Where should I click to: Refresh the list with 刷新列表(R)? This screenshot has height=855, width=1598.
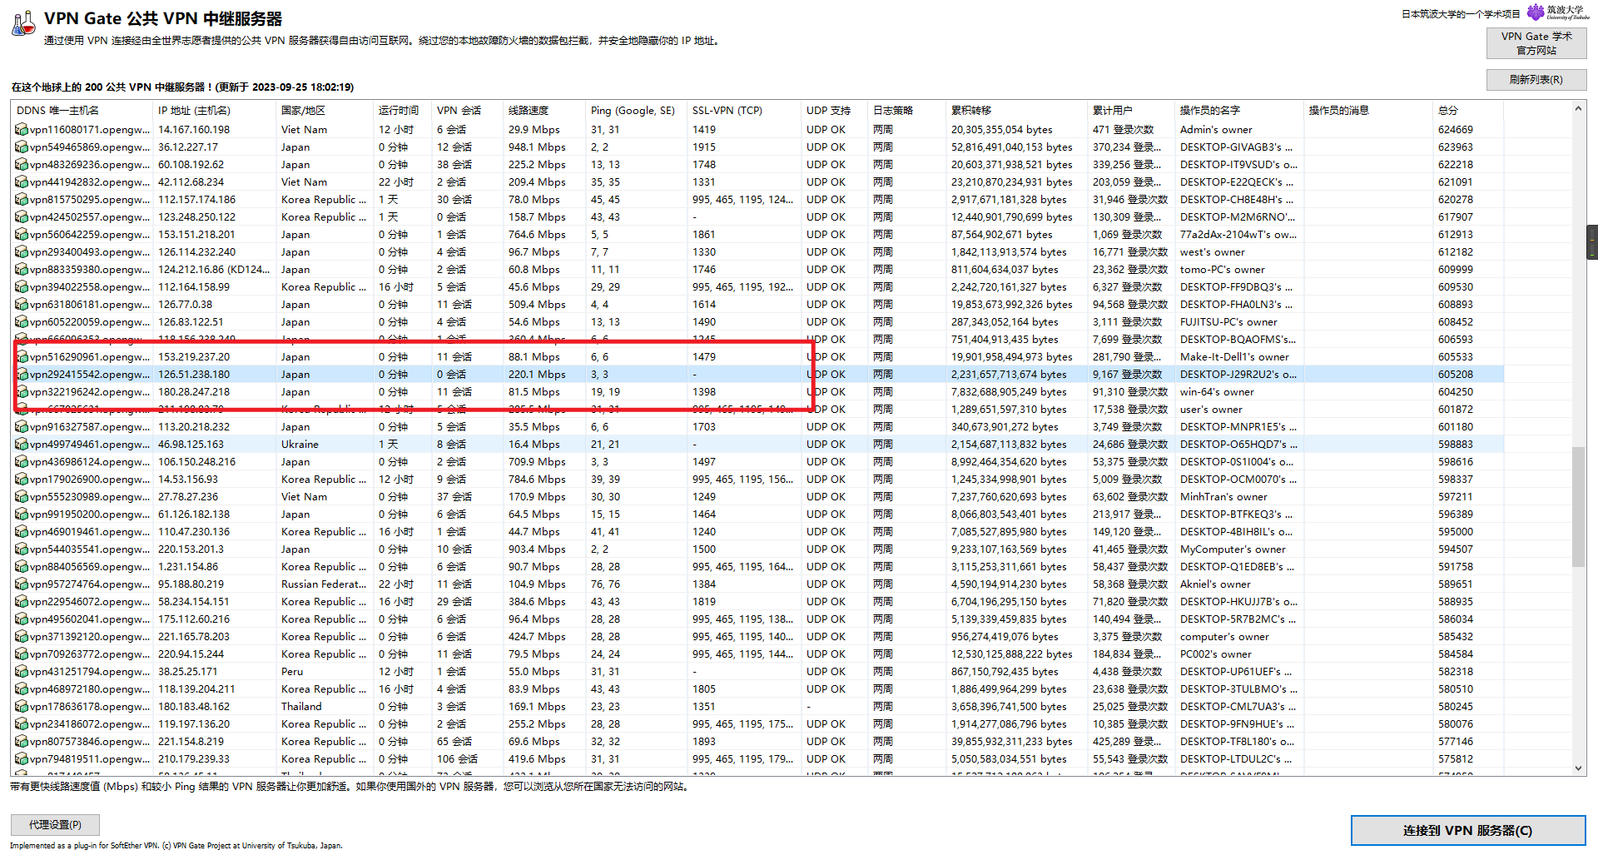point(1536,80)
